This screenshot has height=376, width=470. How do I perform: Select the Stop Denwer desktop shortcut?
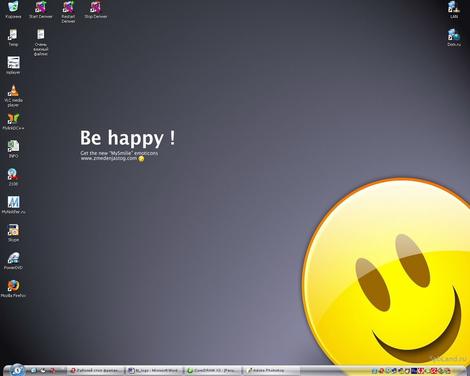[x=96, y=7]
